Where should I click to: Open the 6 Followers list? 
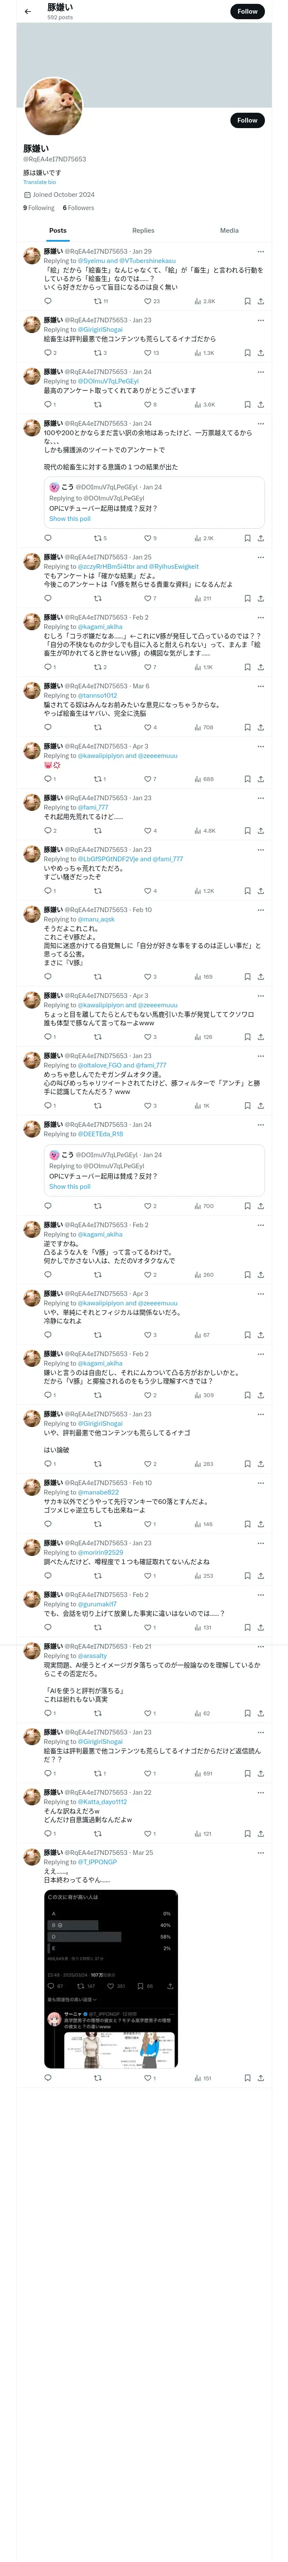79,208
